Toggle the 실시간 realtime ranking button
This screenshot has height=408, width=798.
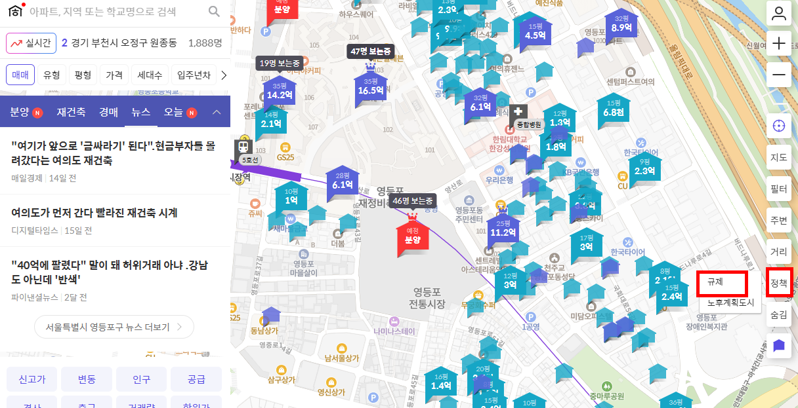pos(31,43)
